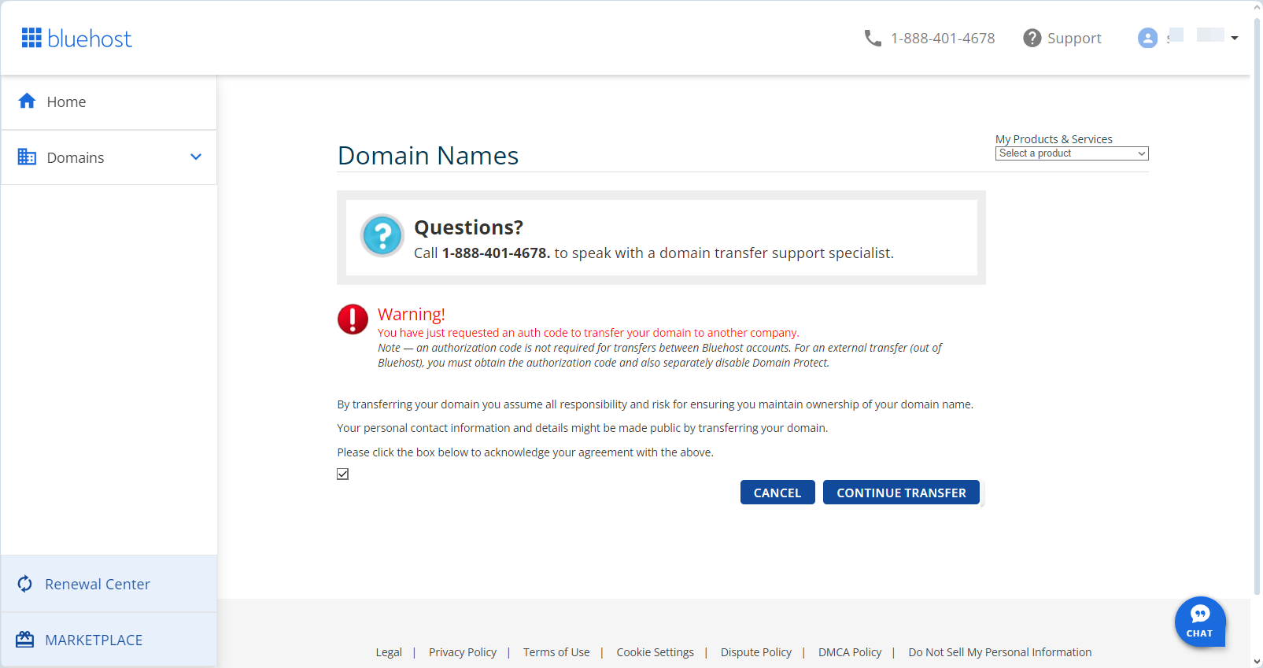The width and height of the screenshot is (1263, 668).
Task: Click the My Products & Services label
Action: point(1054,139)
